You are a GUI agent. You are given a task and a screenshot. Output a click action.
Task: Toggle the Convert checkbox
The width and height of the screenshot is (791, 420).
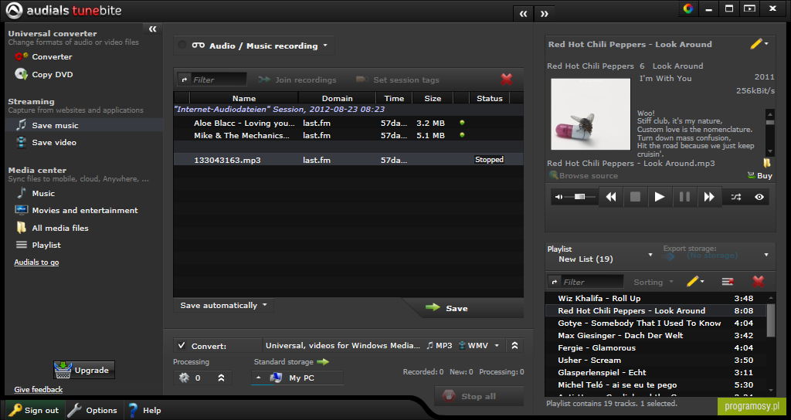(181, 346)
